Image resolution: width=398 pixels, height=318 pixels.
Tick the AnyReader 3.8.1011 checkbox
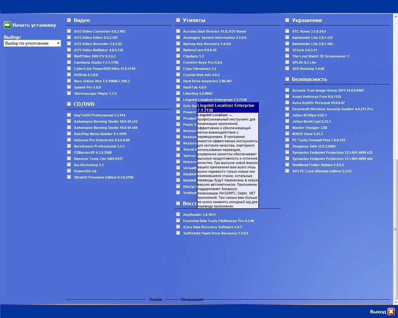178,215
